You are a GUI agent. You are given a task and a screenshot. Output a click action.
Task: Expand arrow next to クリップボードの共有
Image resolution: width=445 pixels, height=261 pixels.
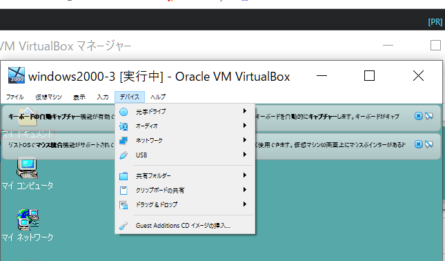[x=245, y=189]
